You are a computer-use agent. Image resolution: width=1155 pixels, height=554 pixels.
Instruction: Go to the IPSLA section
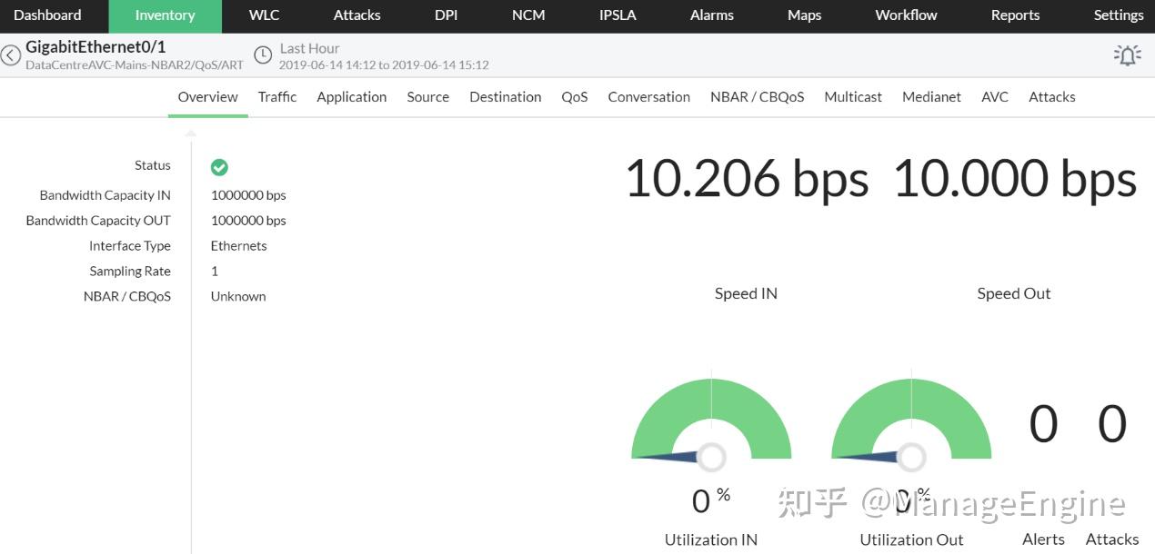click(617, 15)
